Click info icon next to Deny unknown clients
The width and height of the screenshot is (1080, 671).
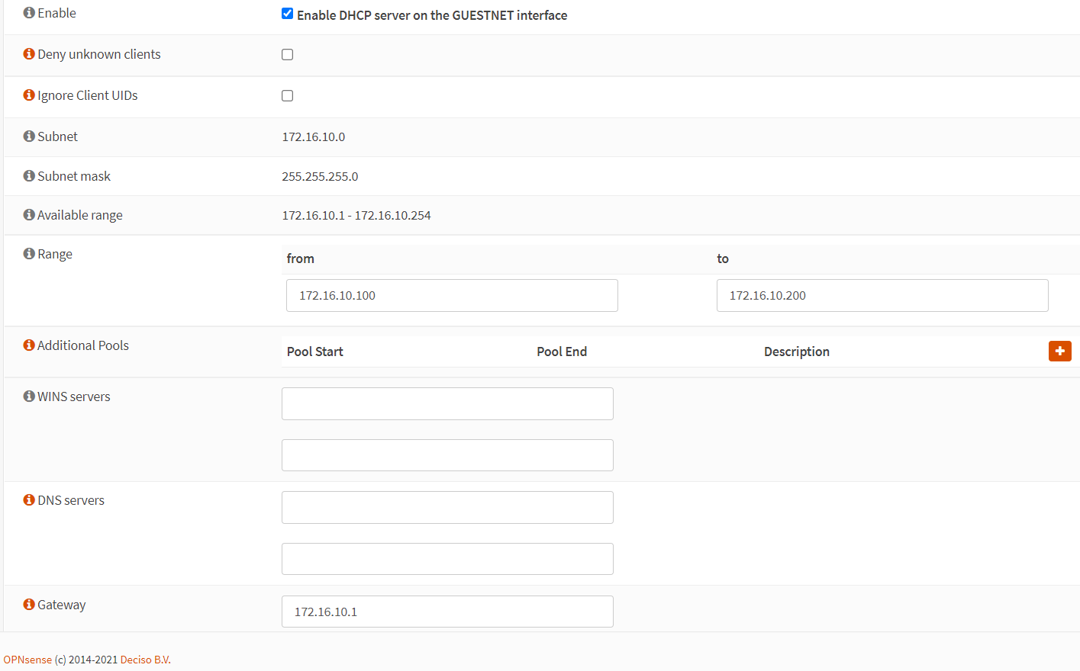29,54
